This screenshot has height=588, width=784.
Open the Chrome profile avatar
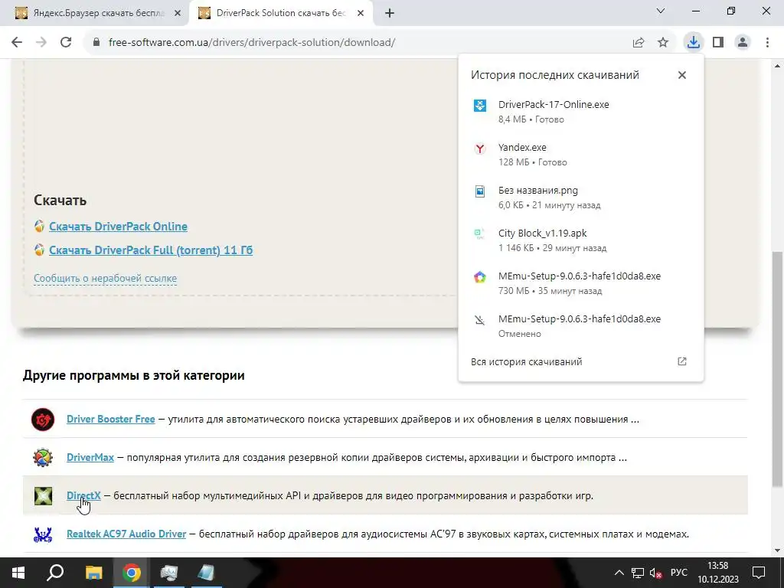click(x=743, y=43)
